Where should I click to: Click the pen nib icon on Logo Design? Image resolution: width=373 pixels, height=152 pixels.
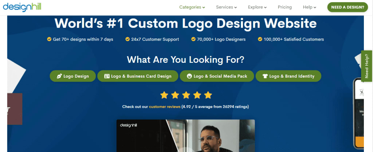pos(59,76)
